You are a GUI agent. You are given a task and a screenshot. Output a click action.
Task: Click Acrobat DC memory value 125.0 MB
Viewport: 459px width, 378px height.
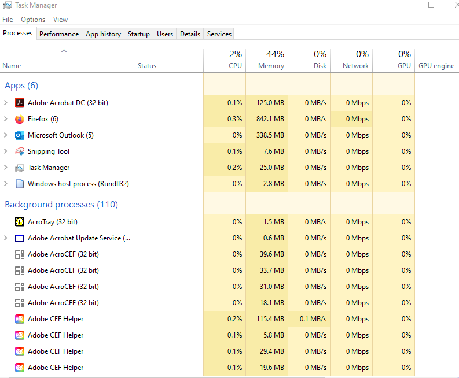[x=270, y=103]
